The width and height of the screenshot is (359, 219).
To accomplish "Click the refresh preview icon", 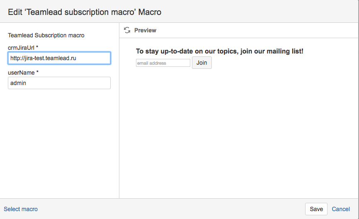I will pyautogui.click(x=127, y=30).
